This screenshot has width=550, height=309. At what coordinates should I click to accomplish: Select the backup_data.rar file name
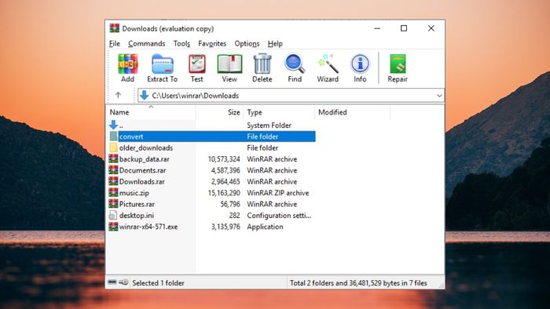click(144, 159)
